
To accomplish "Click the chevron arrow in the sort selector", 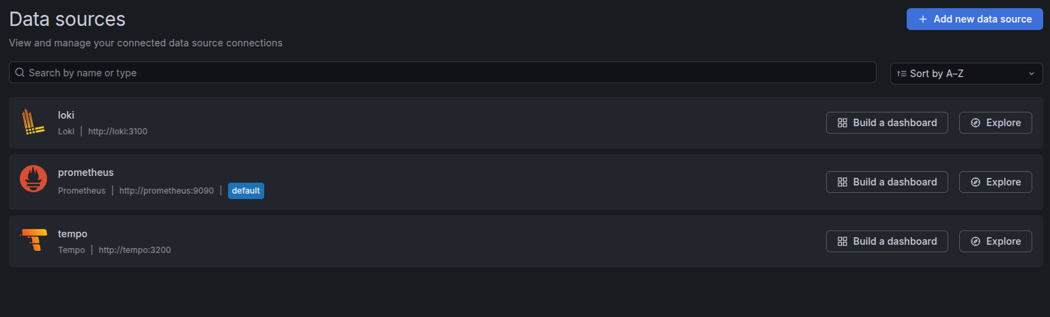I will coord(1031,74).
